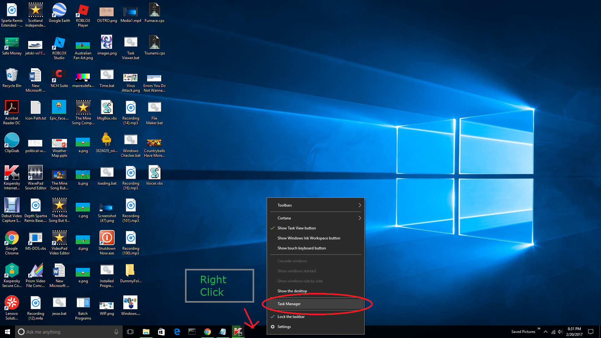The width and height of the screenshot is (601, 338).
Task: Toggle Lock the taskbar option
Action: 316,317
